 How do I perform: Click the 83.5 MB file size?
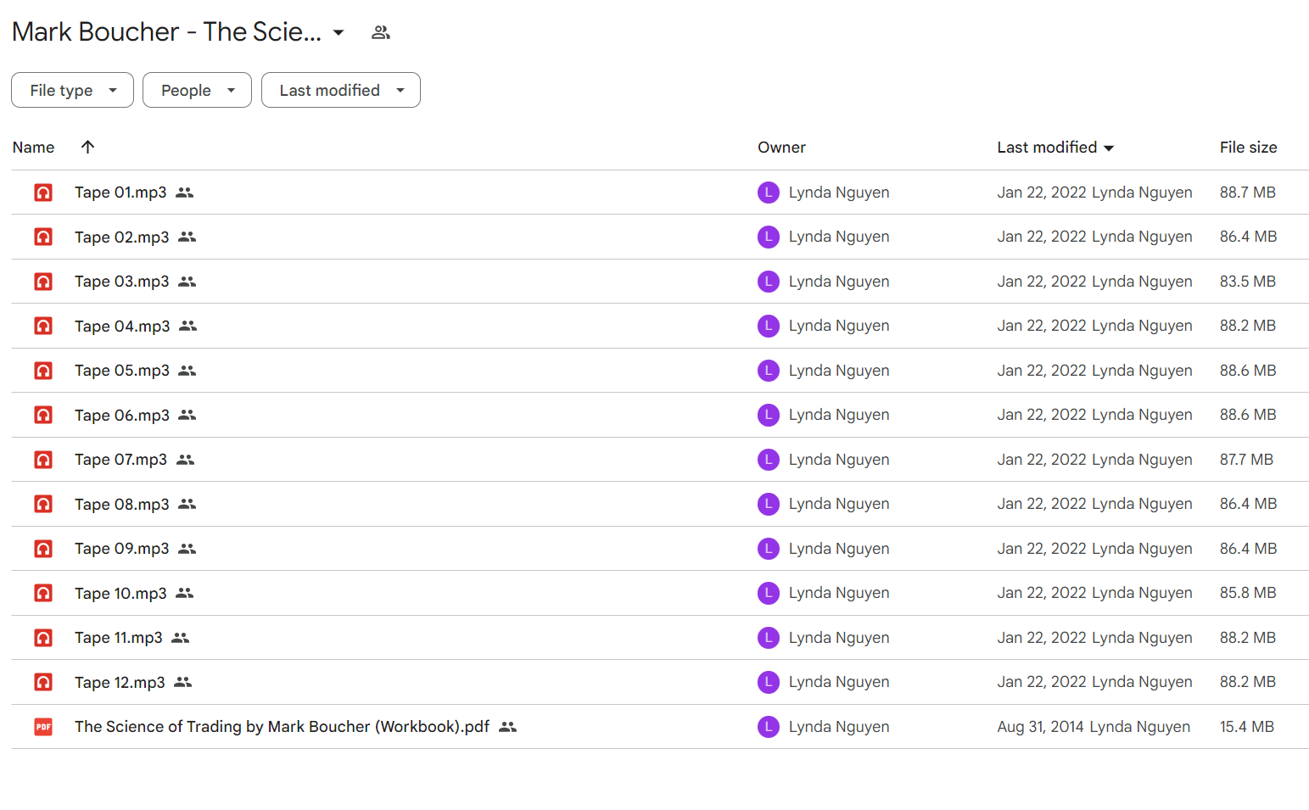[1248, 282]
